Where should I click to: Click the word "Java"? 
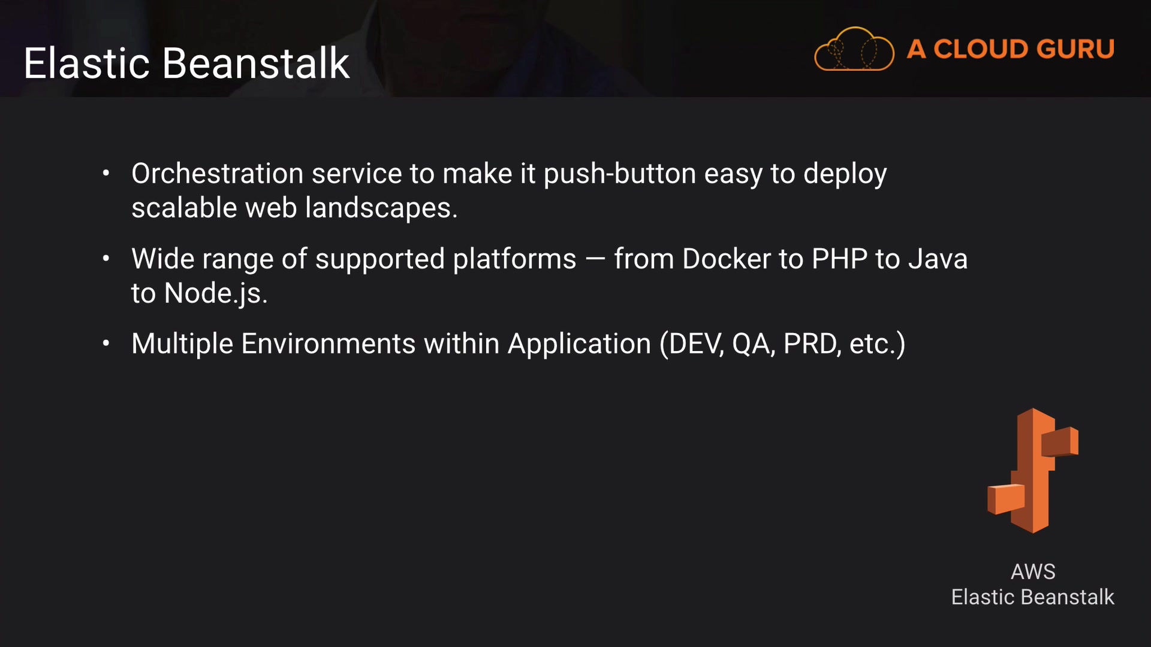[x=938, y=259]
